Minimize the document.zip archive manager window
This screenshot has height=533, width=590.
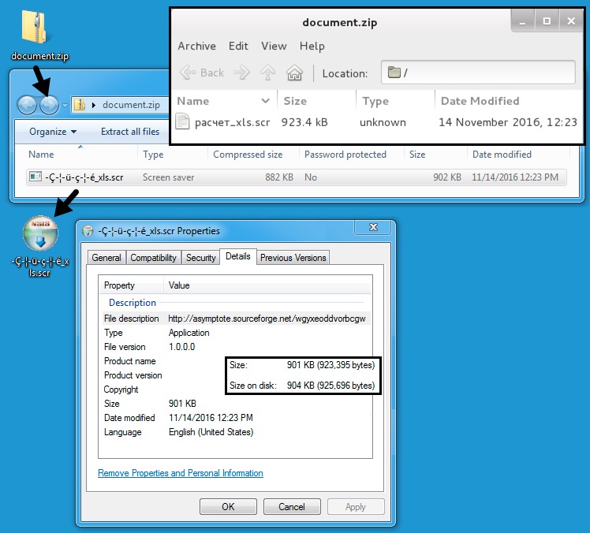(522, 21)
